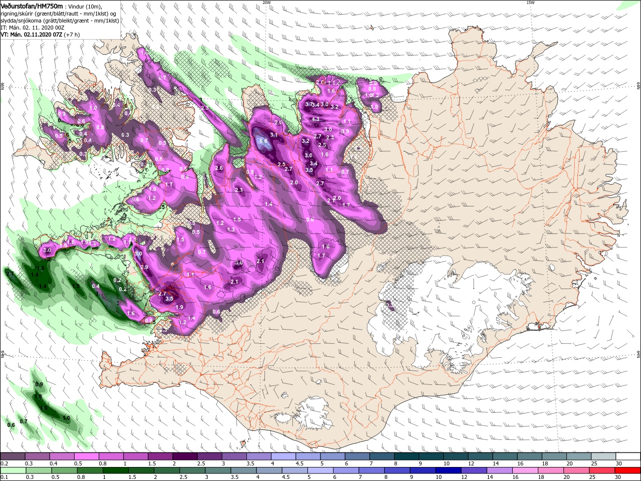Viewport: 641px width, 481px height.
Task: Click the 0.4 label on the purple scale
Action: tap(54, 463)
